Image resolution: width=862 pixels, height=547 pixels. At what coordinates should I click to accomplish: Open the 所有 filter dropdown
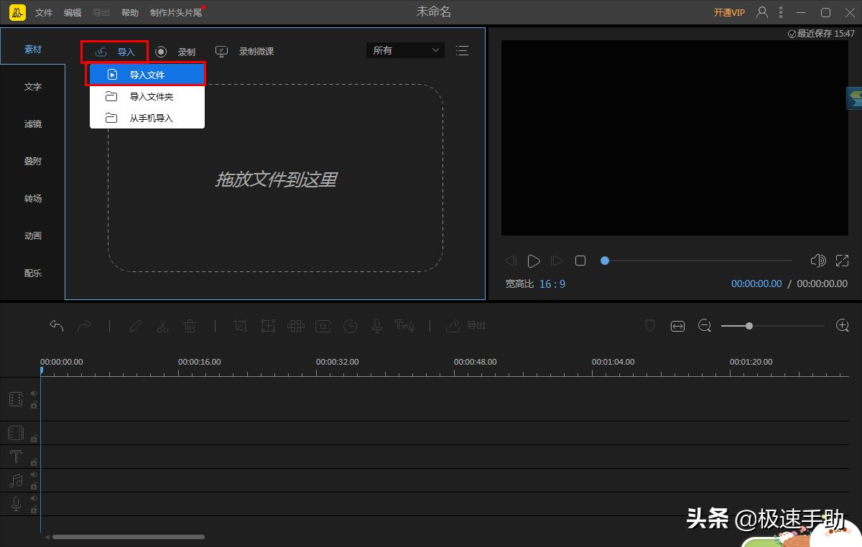404,50
